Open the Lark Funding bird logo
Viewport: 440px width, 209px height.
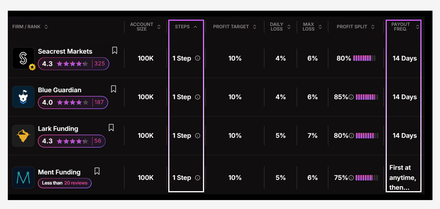tap(23, 135)
